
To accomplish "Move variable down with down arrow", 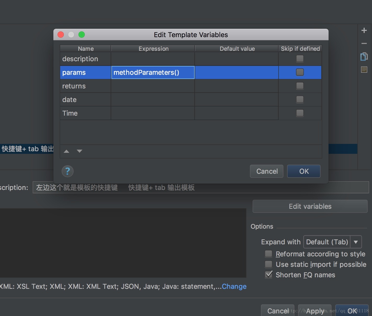I will [x=80, y=151].
